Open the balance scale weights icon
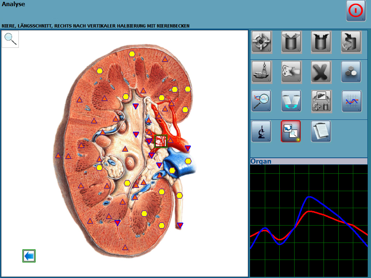 (x=261, y=72)
